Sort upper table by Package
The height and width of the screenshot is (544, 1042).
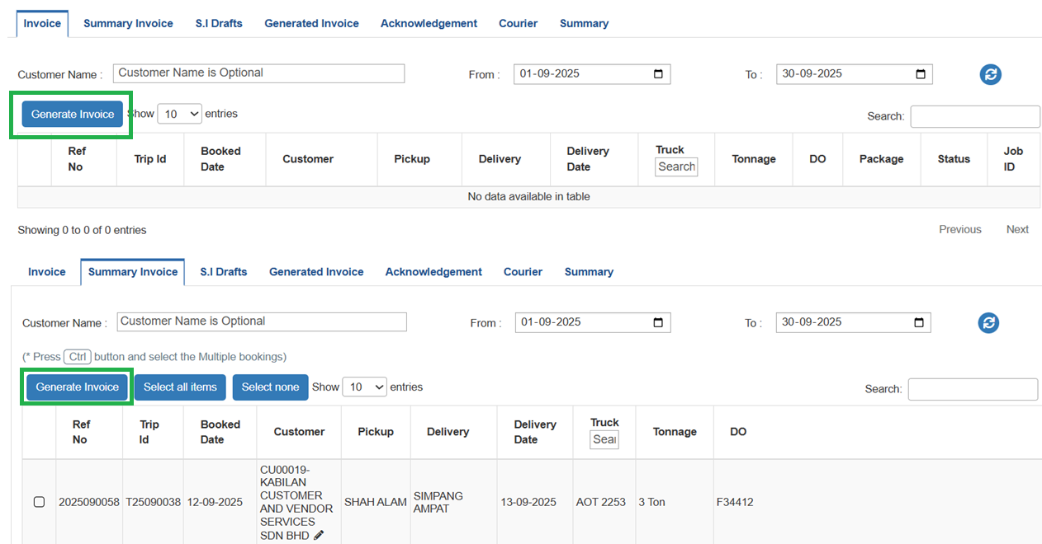tap(881, 159)
